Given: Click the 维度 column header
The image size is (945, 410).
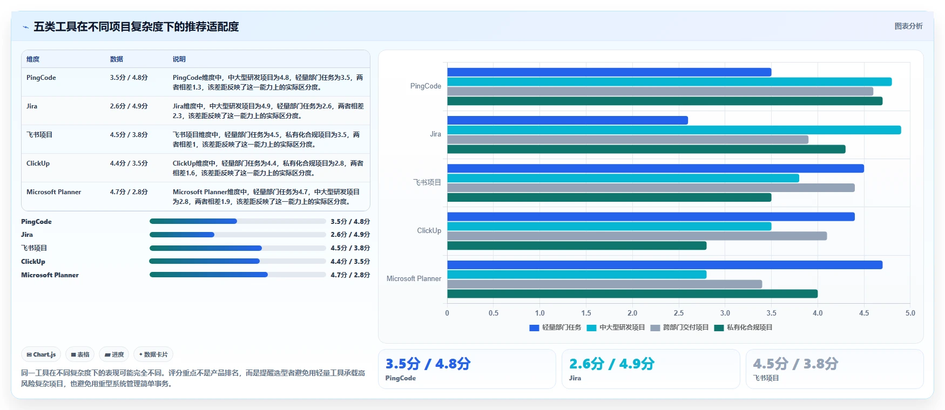Looking at the screenshot, I should [33, 59].
